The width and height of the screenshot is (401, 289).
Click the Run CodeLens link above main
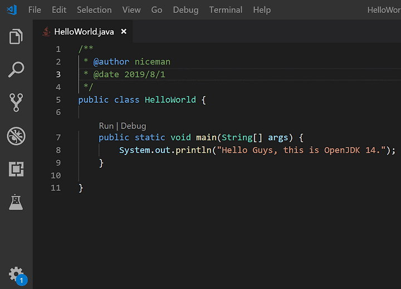pos(106,126)
